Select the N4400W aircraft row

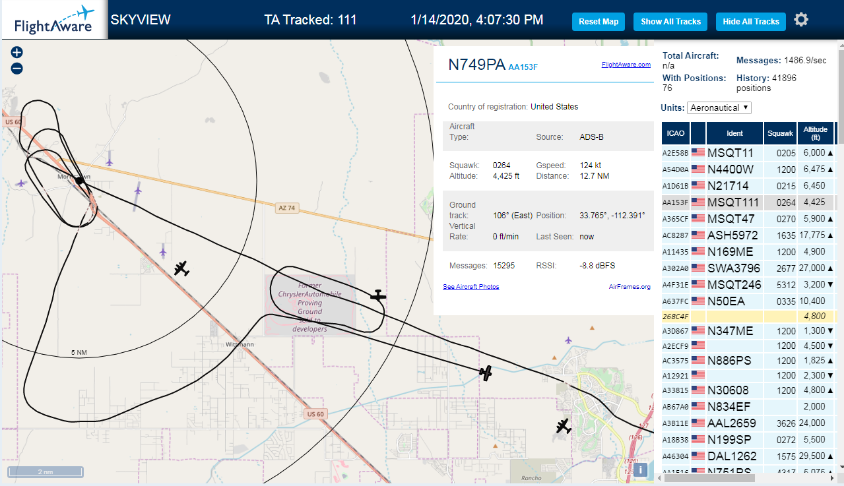(x=748, y=169)
